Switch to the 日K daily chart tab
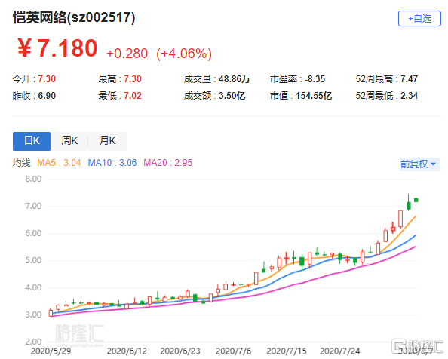Image resolution: width=448 pixels, height=359 pixels. pyautogui.click(x=32, y=141)
